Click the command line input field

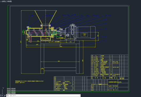[x=44, y=96]
